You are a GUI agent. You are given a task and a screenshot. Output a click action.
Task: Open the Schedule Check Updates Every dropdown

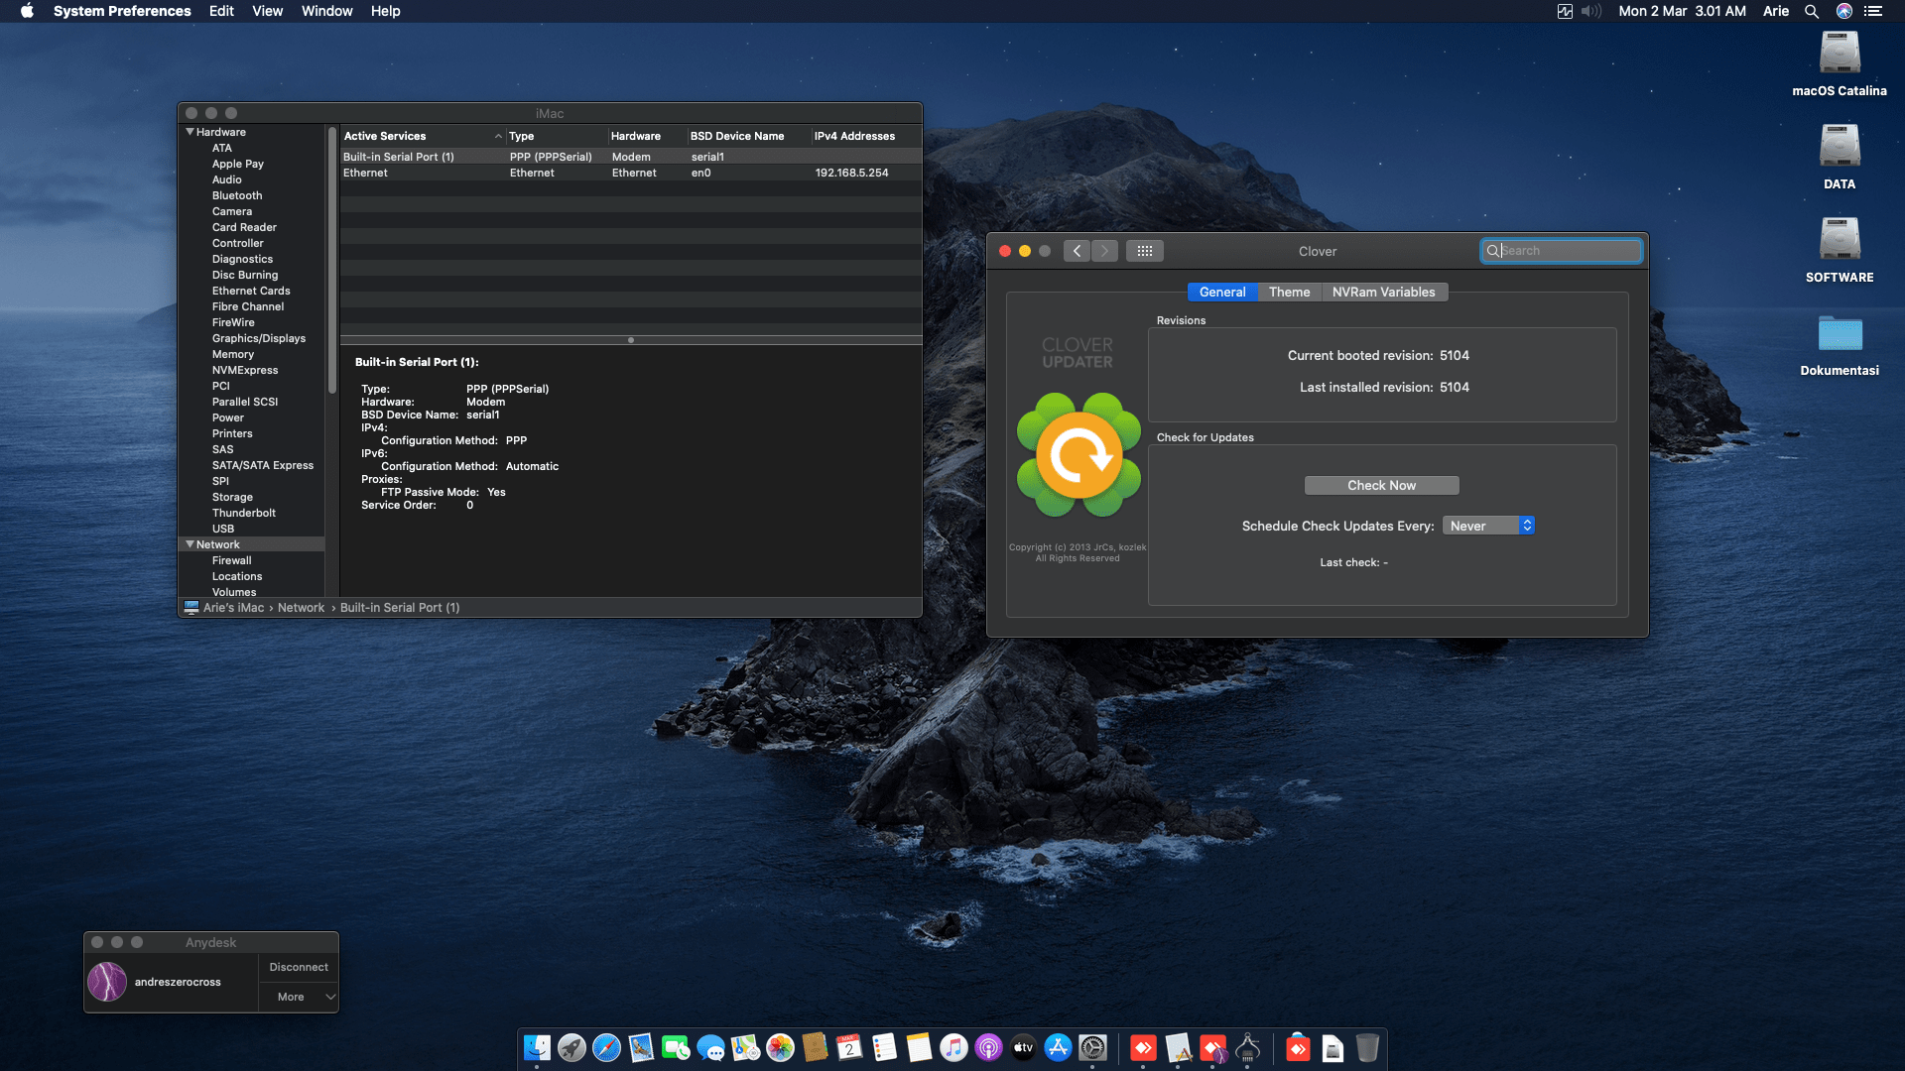tap(1488, 526)
